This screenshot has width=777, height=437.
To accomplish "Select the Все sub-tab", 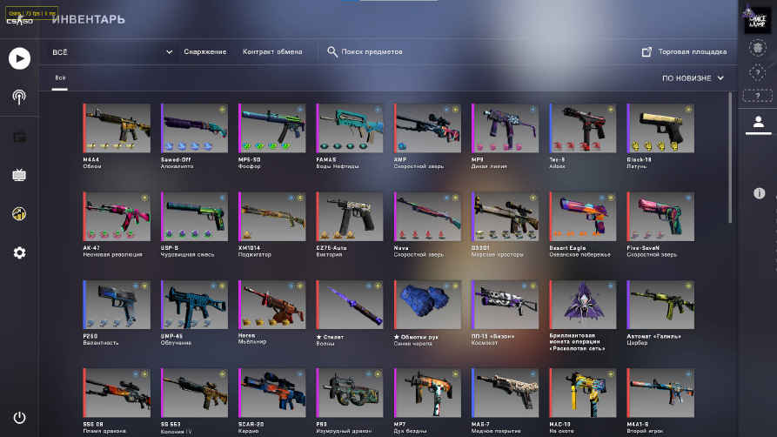I will [x=60, y=77].
